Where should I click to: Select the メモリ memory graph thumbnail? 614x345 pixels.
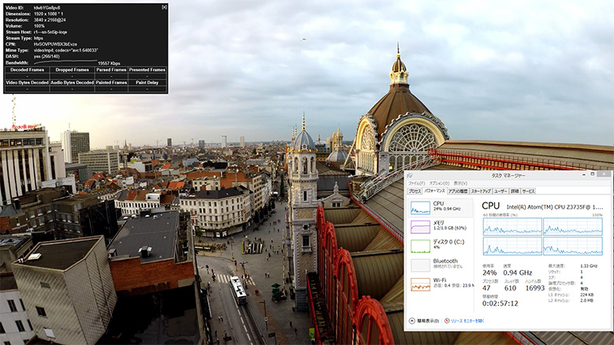(x=420, y=227)
